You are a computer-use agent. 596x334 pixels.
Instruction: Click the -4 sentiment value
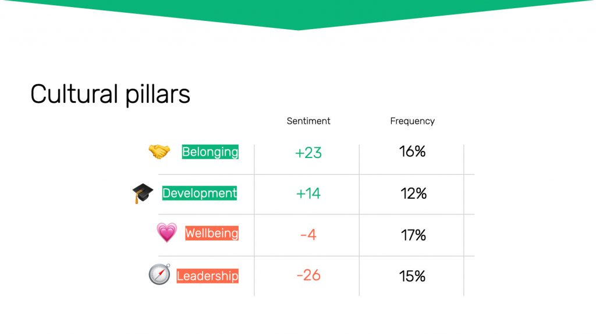click(308, 235)
